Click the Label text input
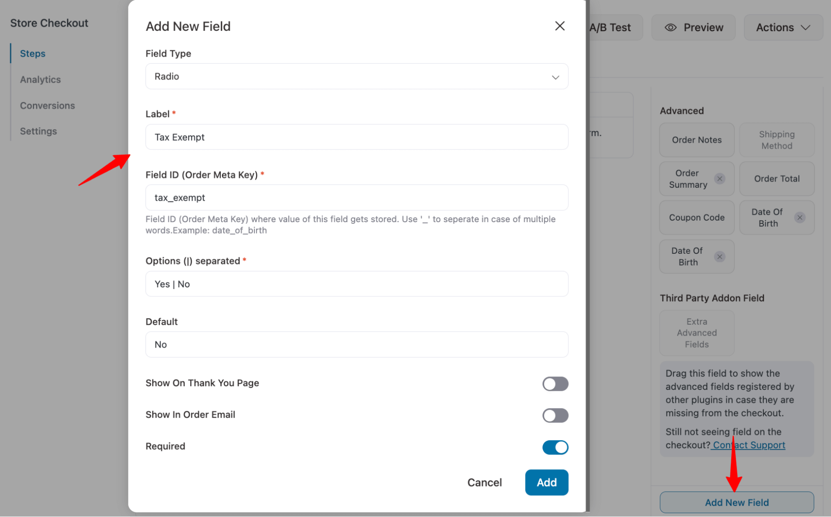Viewport: 831px width, 517px height. pos(356,137)
